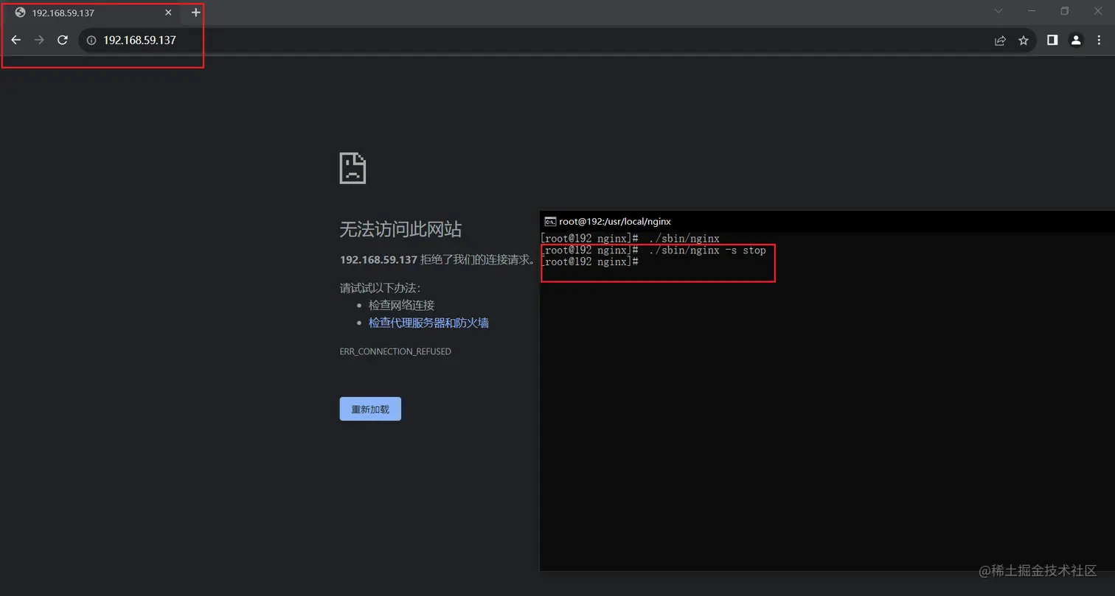Click the reload page icon

pos(63,41)
